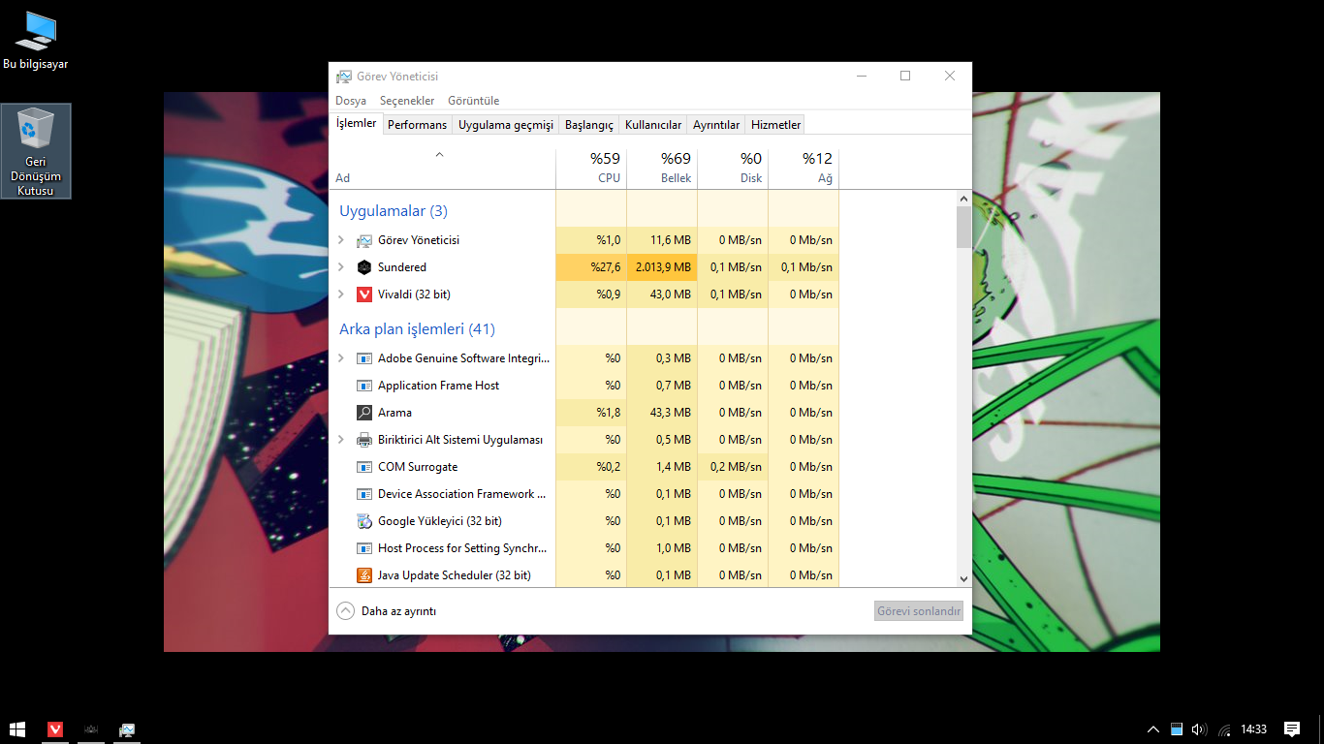1324x744 pixels.
Task: Expand the Görev Yöneticisi process row
Action: [340, 240]
